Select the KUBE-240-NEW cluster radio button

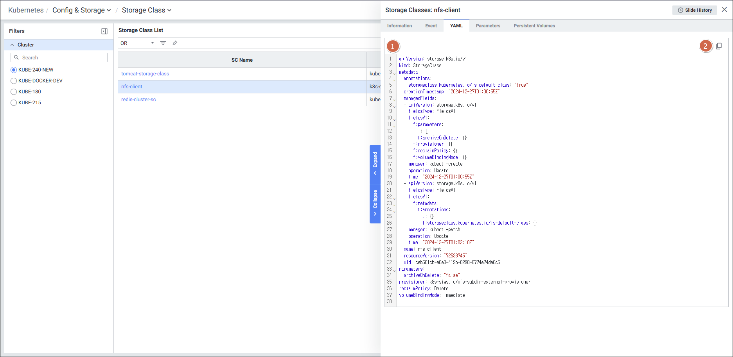tap(14, 70)
